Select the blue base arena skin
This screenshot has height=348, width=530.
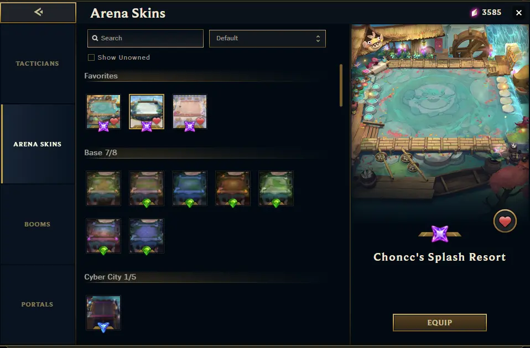tap(190, 188)
